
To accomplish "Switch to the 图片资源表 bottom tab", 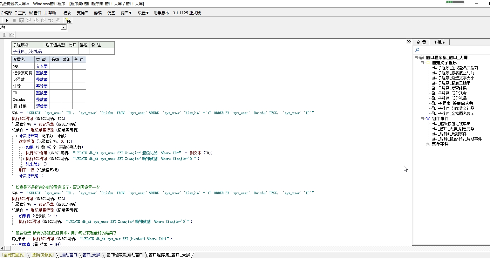I will pyautogui.click(x=43, y=255).
